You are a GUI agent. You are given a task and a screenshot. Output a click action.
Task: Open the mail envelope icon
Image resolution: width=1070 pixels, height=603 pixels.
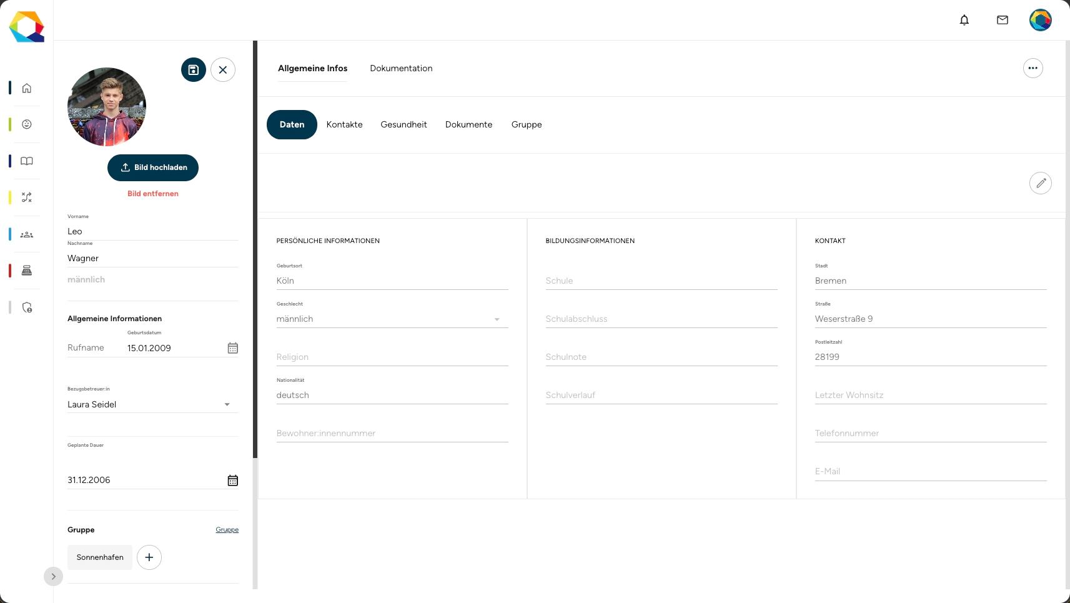click(1003, 20)
